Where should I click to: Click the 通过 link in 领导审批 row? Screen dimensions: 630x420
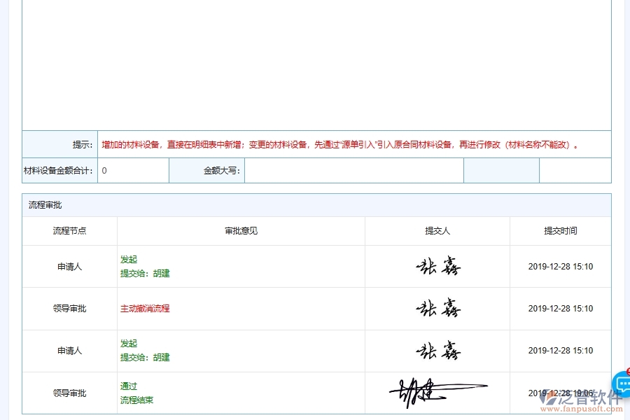click(x=128, y=386)
